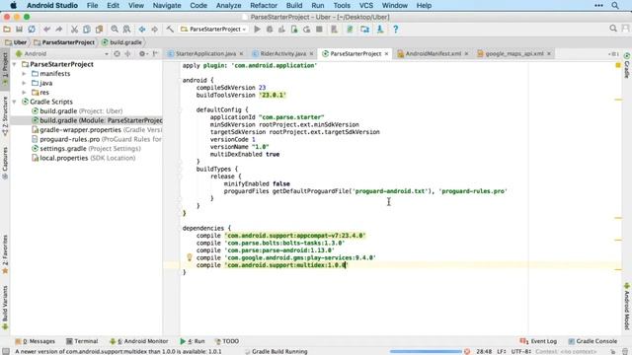Viewport: 632px width, 355px height.
Task: Open the Refactor menu
Action: click(264, 5)
